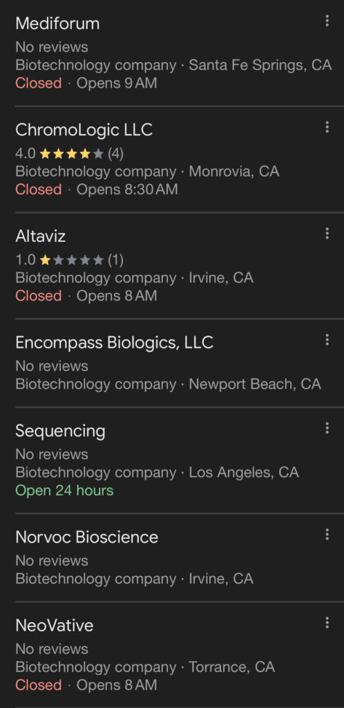The height and width of the screenshot is (708, 344).
Task: Open the more options menu for Mediforum
Action: [x=327, y=21]
